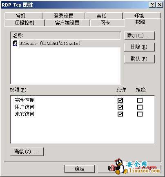Screen dimensions: 165x177
Task: Close the RDP-Tcp properties dialog
Action: click(x=160, y=5)
